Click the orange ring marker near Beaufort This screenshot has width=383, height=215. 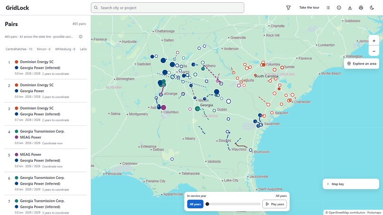coord(272,113)
